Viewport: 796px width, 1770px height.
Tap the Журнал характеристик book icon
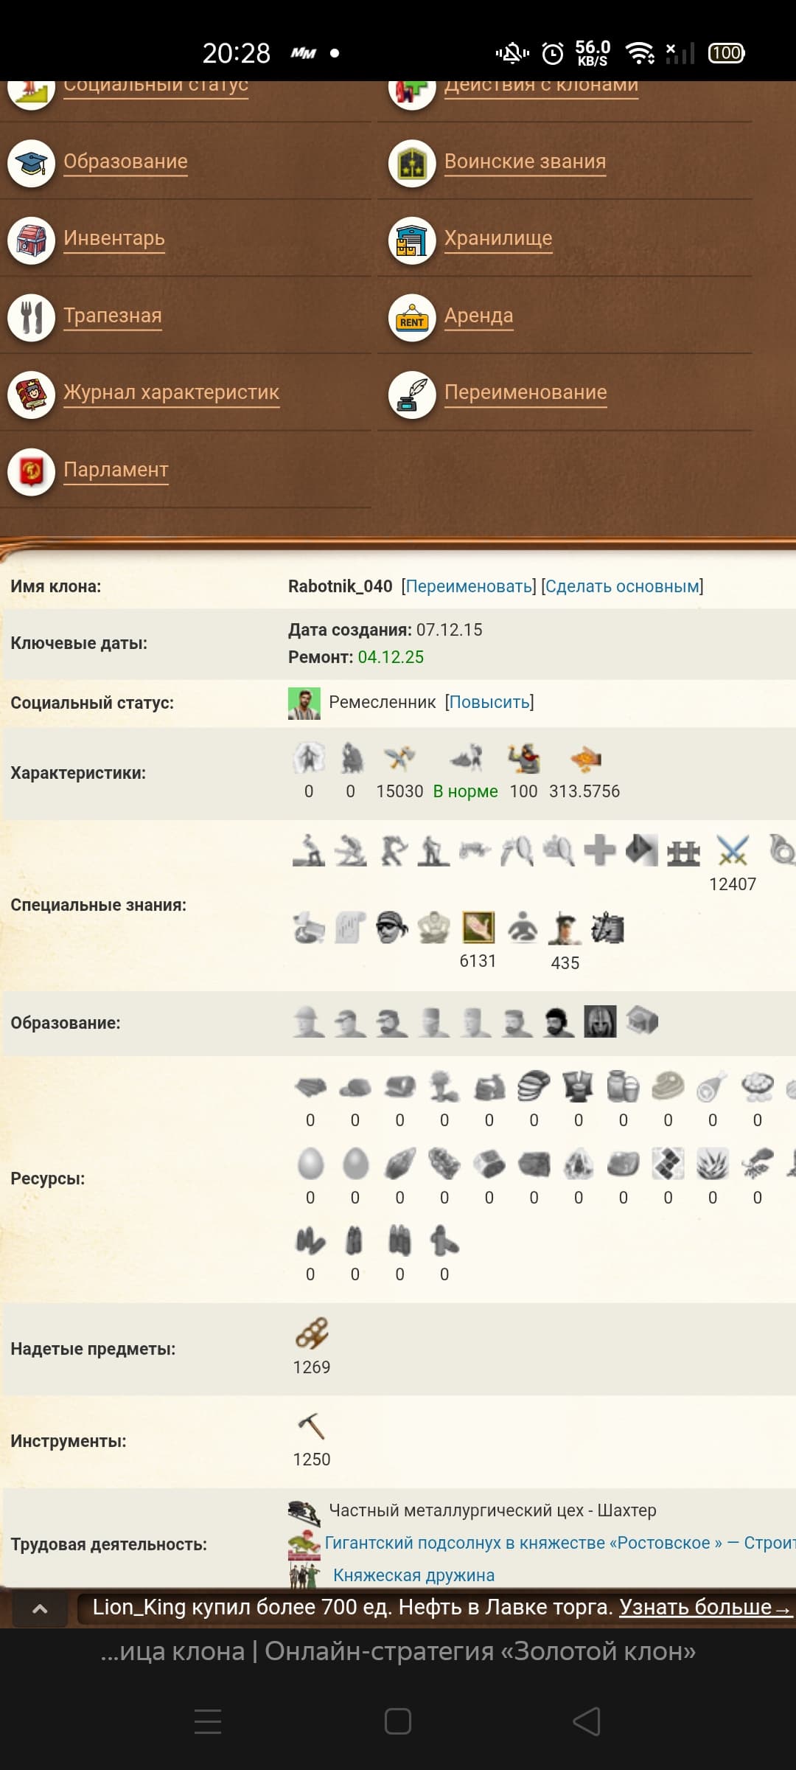tap(32, 395)
